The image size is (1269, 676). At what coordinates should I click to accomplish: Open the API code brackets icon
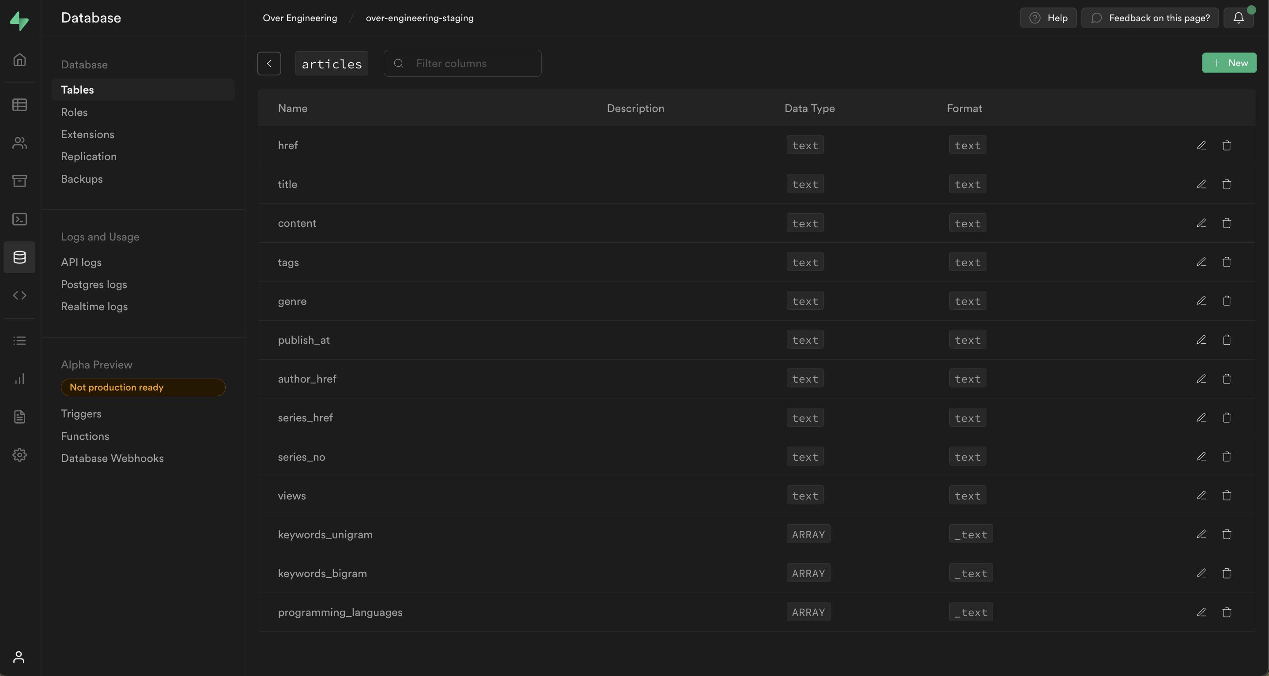pos(20,295)
